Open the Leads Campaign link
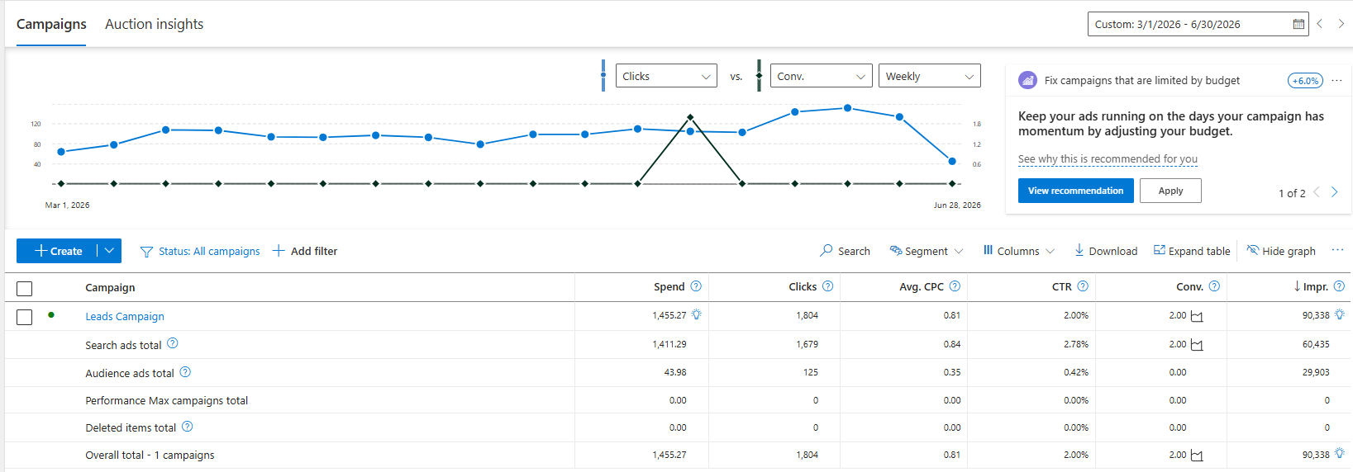This screenshot has width=1353, height=472. 125,316
